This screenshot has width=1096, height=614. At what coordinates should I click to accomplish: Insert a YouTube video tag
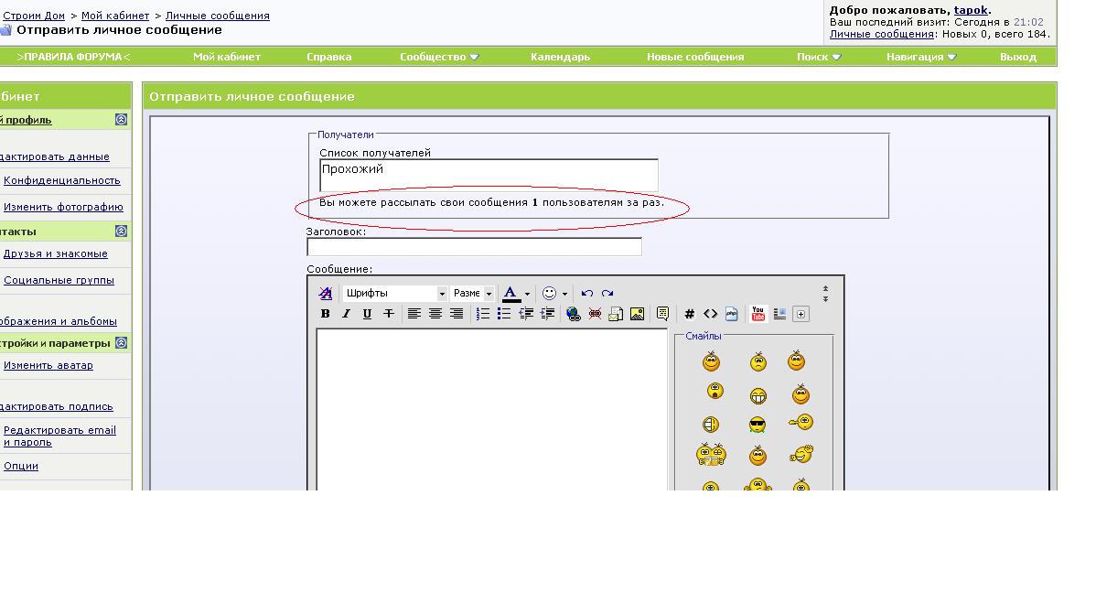point(758,314)
